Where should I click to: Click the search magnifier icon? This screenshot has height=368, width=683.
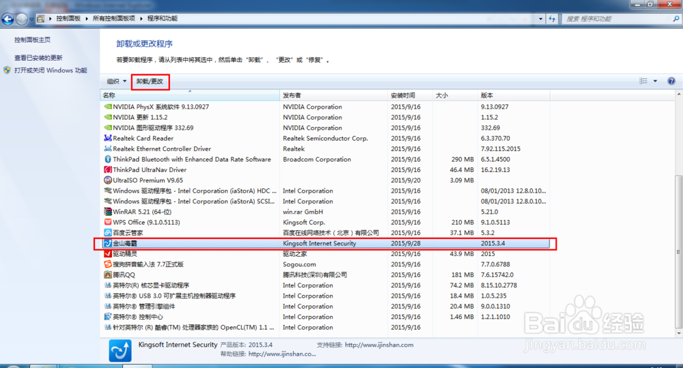[x=675, y=18]
